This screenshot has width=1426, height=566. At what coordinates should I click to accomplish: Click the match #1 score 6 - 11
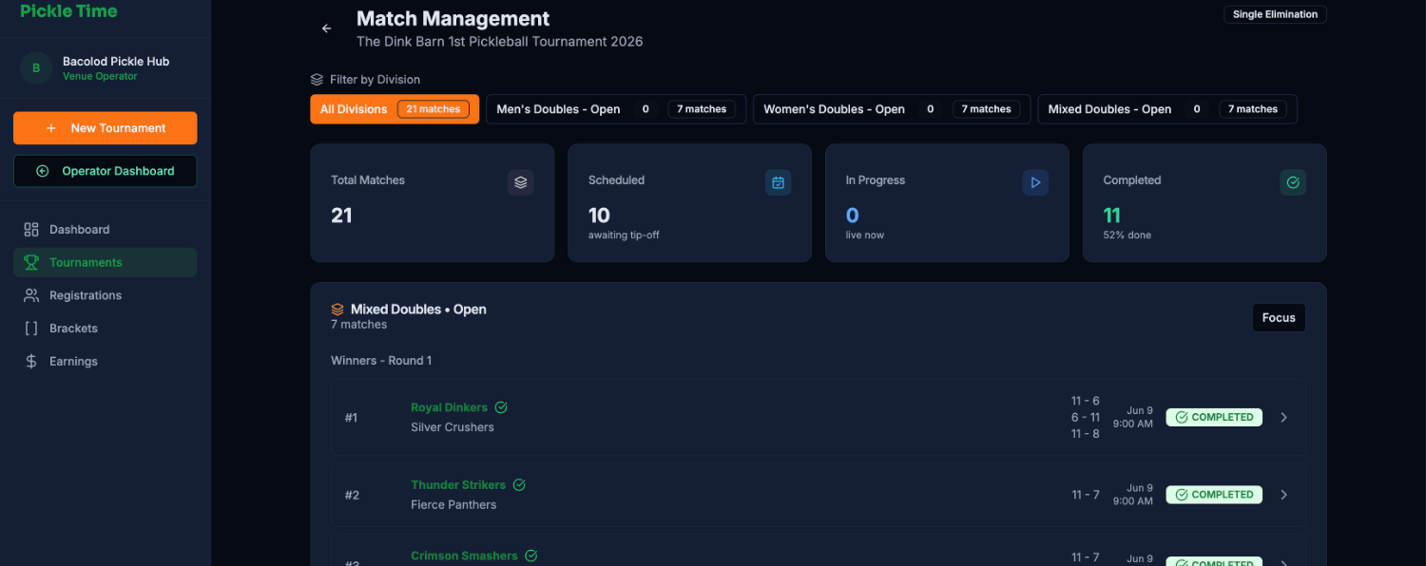click(1086, 417)
